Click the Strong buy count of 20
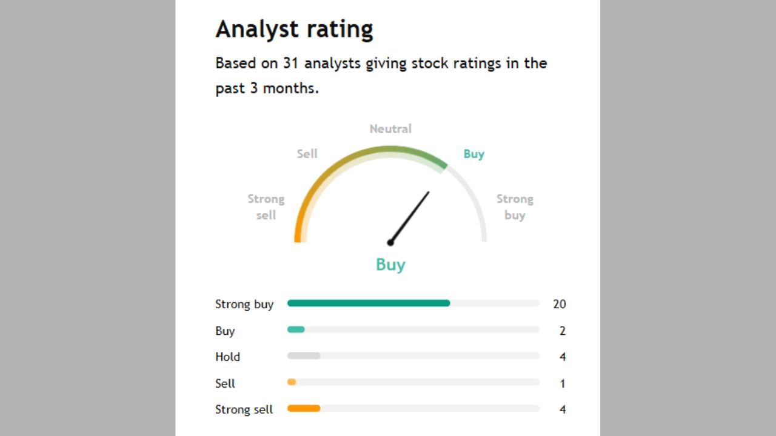 coord(559,304)
